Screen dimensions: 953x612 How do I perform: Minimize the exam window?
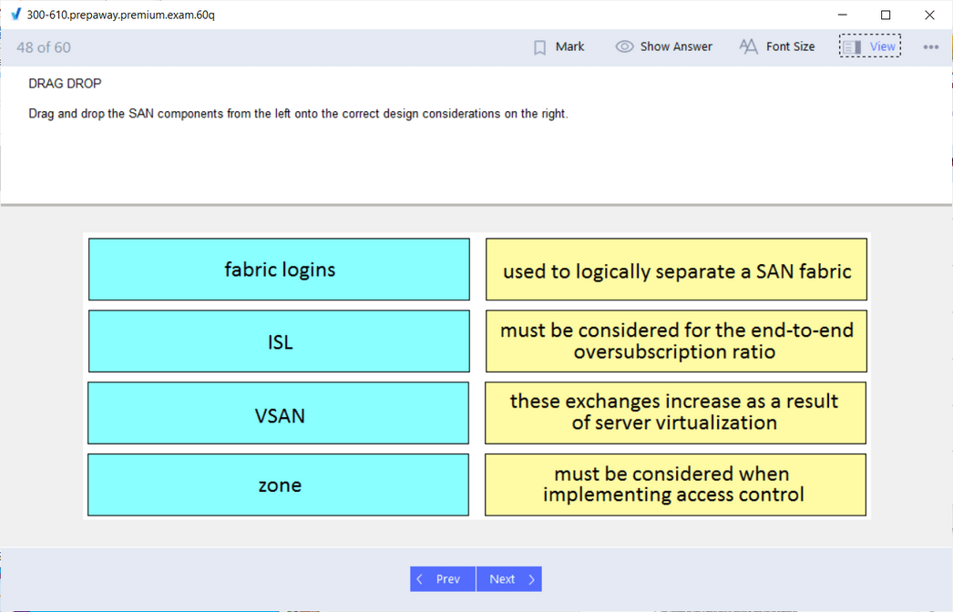click(x=842, y=15)
